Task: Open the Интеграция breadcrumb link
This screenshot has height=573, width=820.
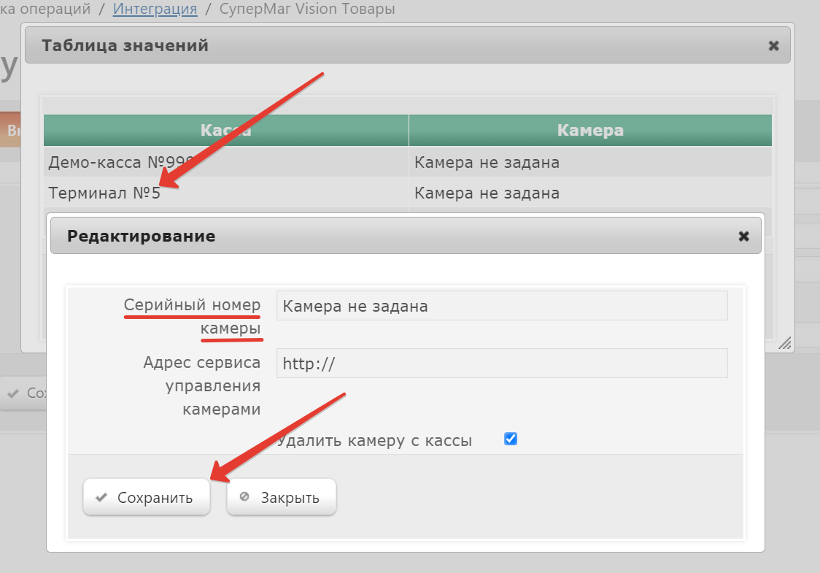Action: [155, 9]
